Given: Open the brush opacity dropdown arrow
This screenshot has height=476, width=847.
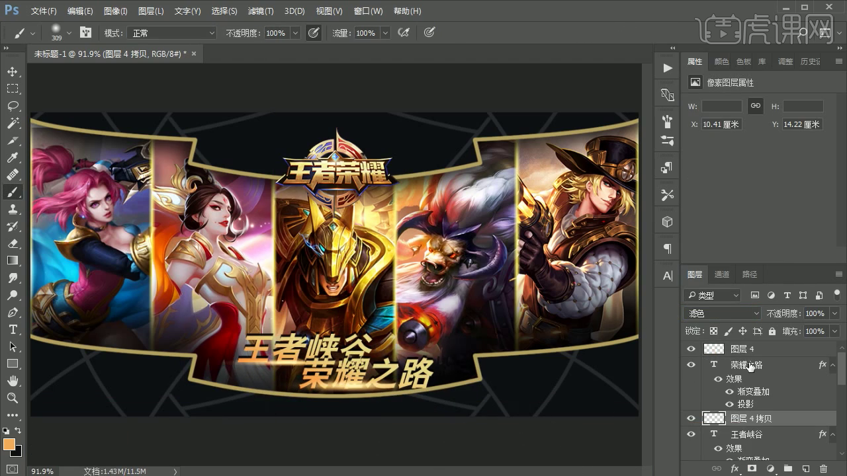Looking at the screenshot, I should (295, 33).
